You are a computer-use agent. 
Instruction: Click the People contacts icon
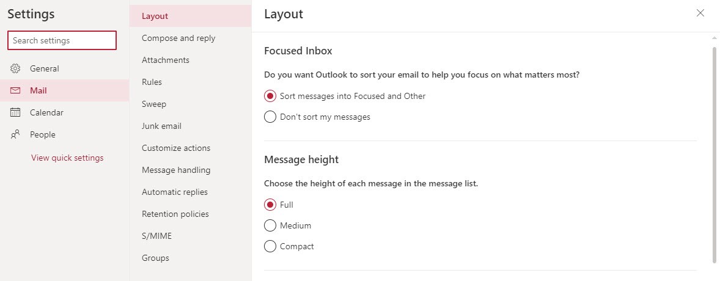15,134
